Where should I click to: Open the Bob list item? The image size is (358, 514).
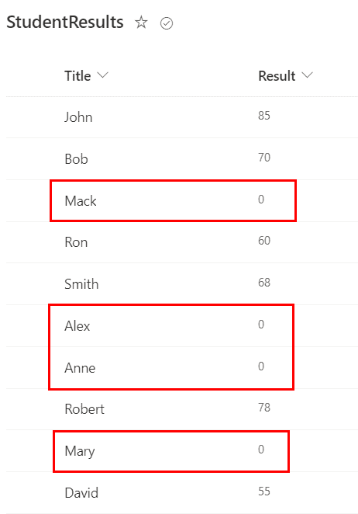(x=76, y=159)
